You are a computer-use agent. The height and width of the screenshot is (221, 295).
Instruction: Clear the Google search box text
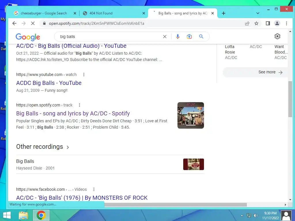[164, 37]
